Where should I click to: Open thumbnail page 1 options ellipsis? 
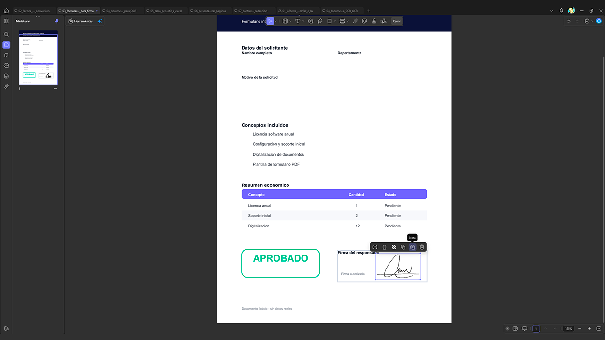pyautogui.click(x=55, y=89)
